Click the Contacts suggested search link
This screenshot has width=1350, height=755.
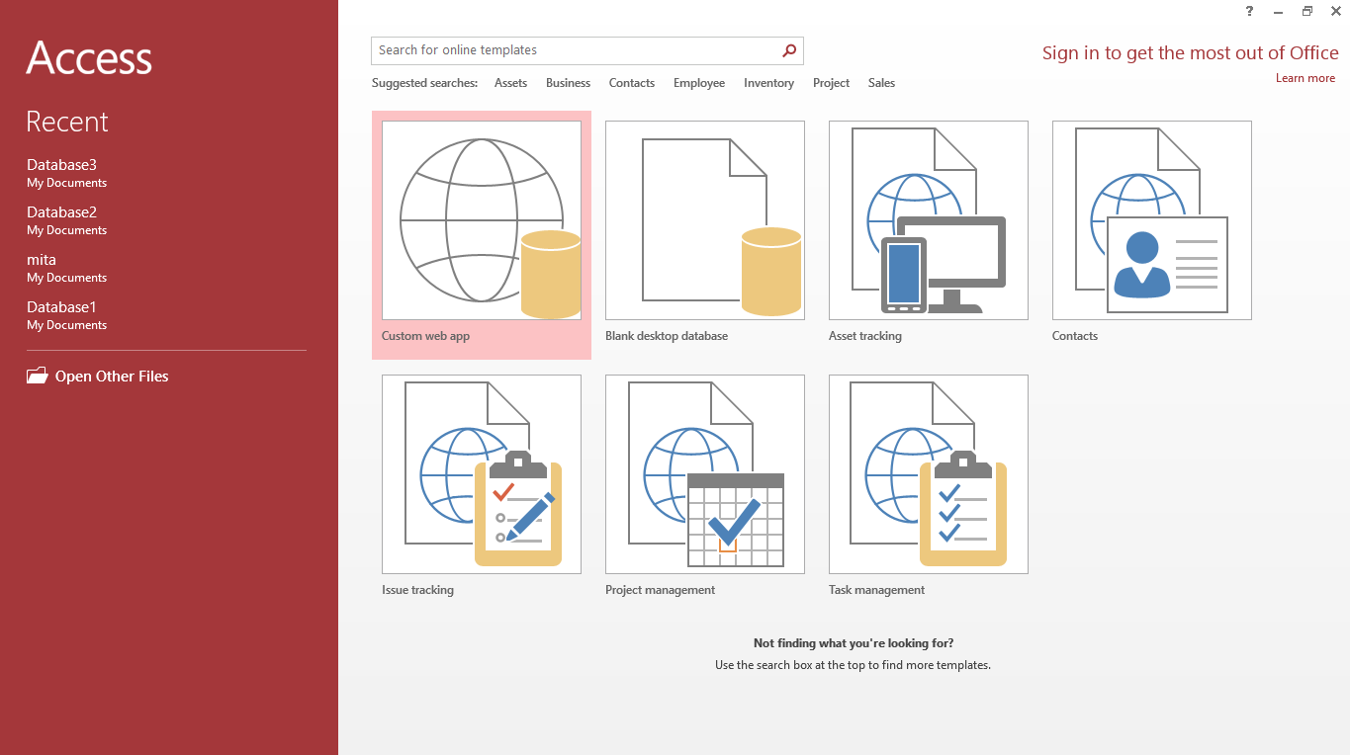632,83
